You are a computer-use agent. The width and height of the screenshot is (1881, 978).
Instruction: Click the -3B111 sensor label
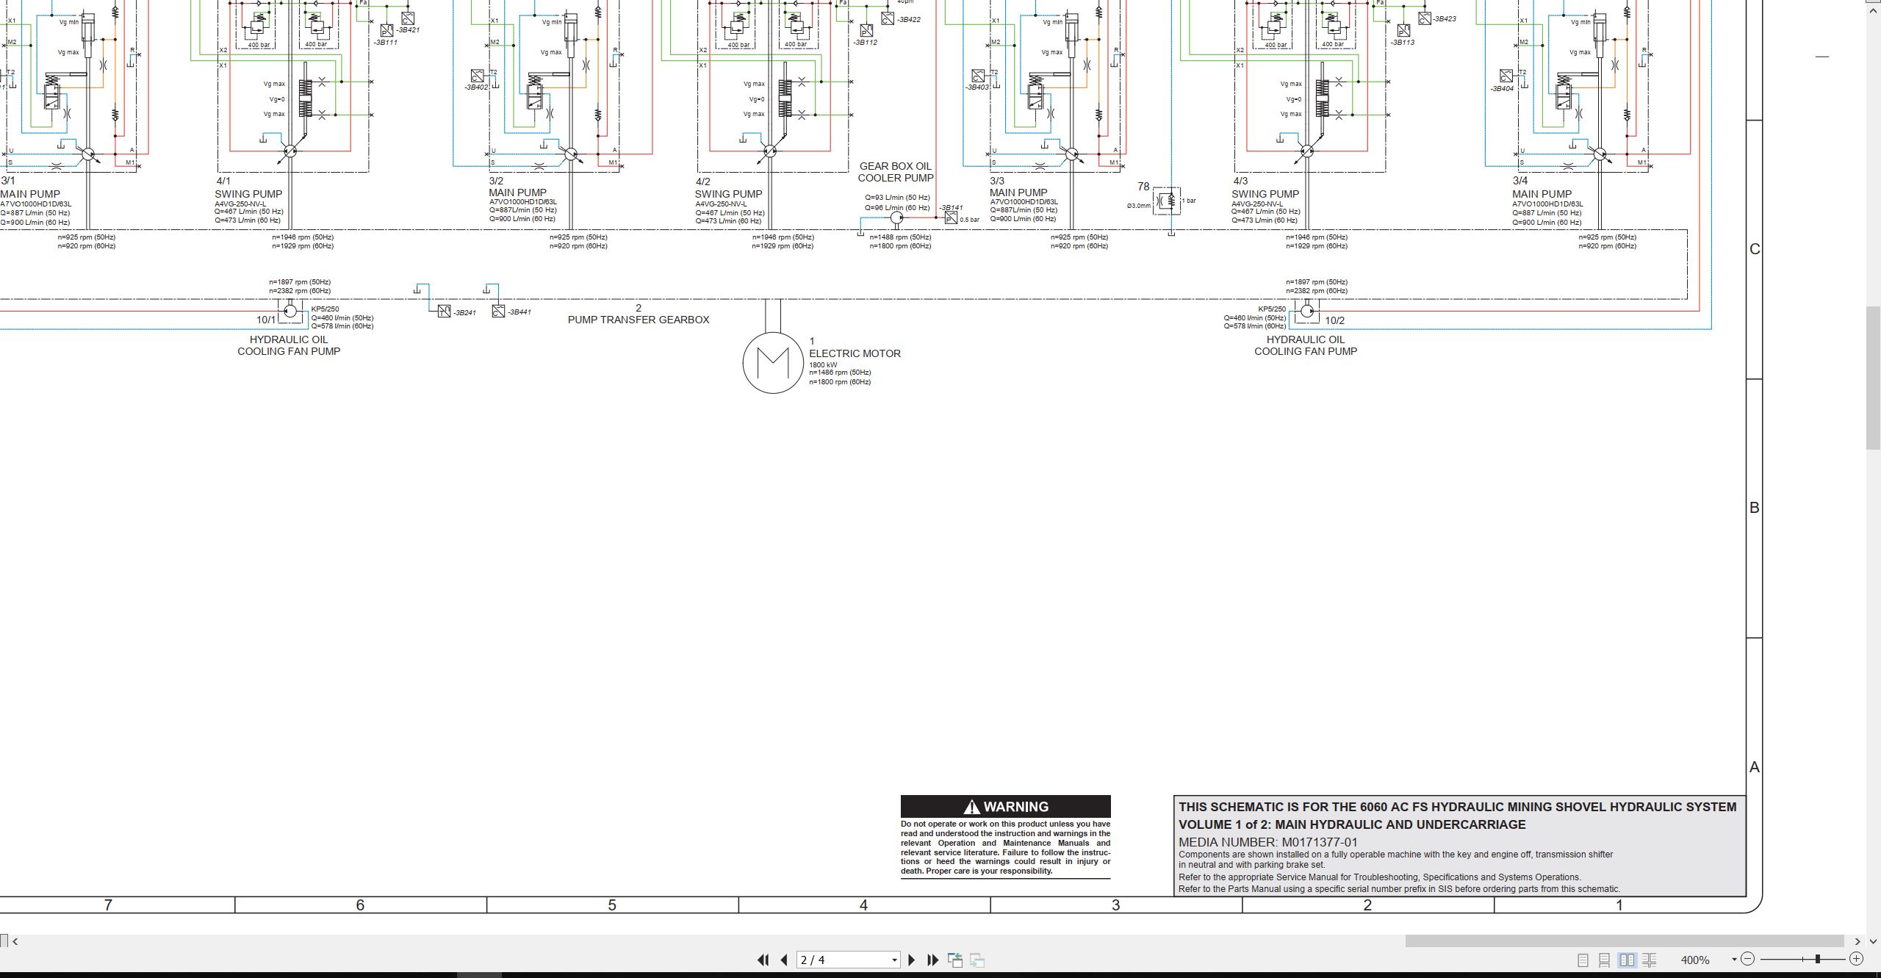pyautogui.click(x=386, y=43)
